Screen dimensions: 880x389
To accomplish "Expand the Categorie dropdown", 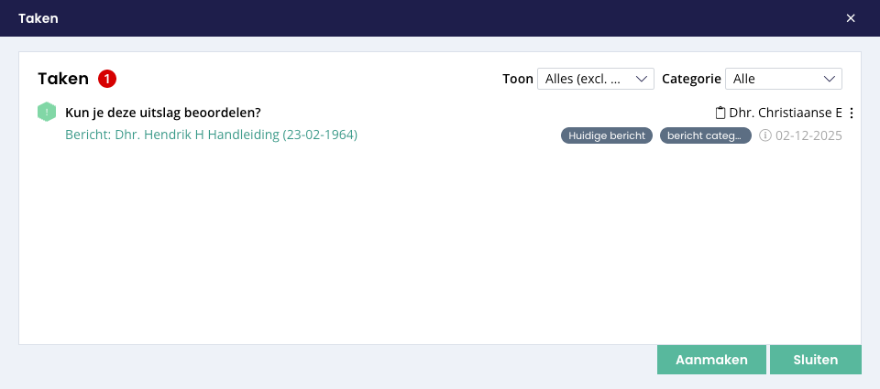I will (783, 79).
